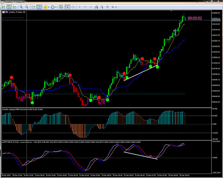223x178 pixels.
Task: Click the Volatility adjusted WPR indicator label
Action: 22,110
